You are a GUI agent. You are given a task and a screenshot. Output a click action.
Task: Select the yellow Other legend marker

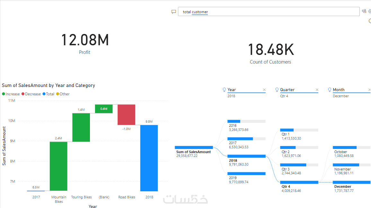57,94
